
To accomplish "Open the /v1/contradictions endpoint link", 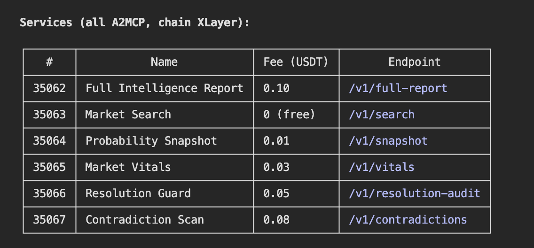I will (x=408, y=219).
